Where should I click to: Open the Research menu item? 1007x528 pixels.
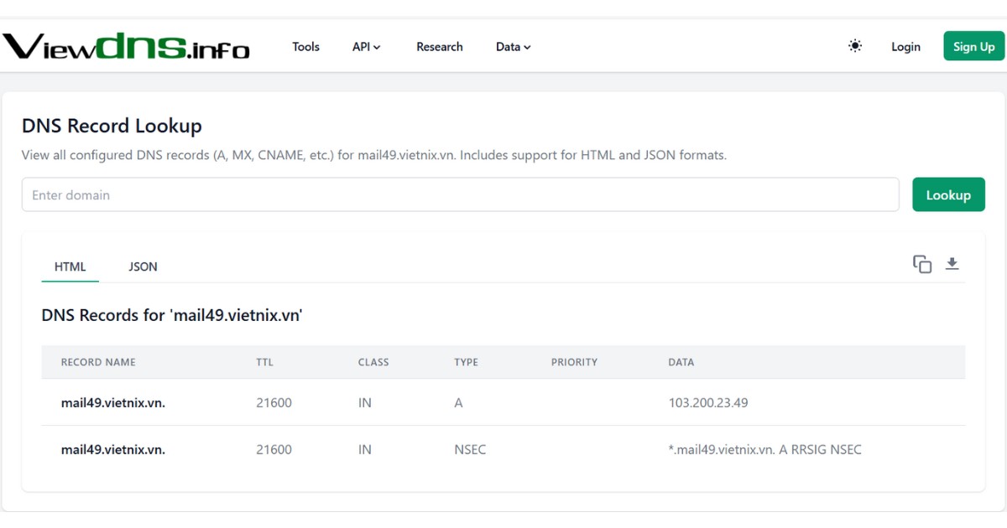(x=439, y=47)
